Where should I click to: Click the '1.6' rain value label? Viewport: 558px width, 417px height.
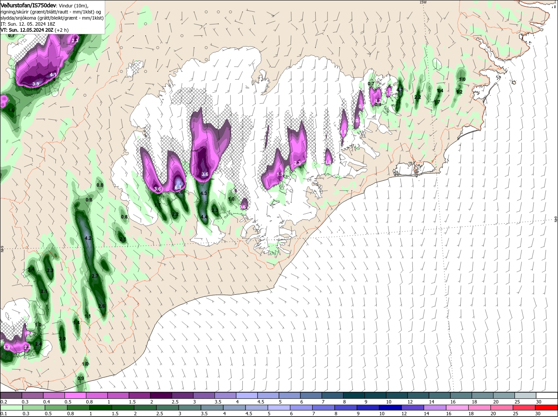(11, 110)
